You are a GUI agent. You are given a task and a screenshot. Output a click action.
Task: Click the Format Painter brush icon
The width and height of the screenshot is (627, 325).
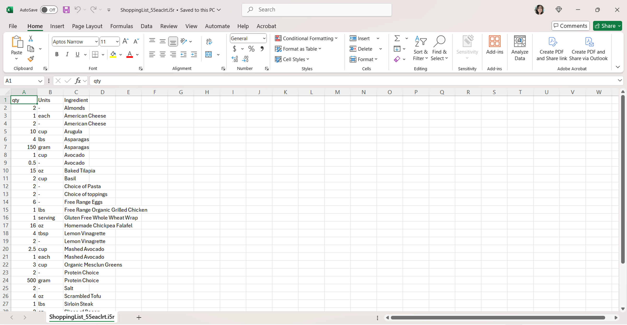(x=31, y=59)
